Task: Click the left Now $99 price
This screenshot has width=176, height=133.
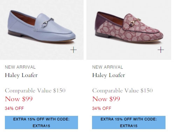Action: [x=19, y=99]
